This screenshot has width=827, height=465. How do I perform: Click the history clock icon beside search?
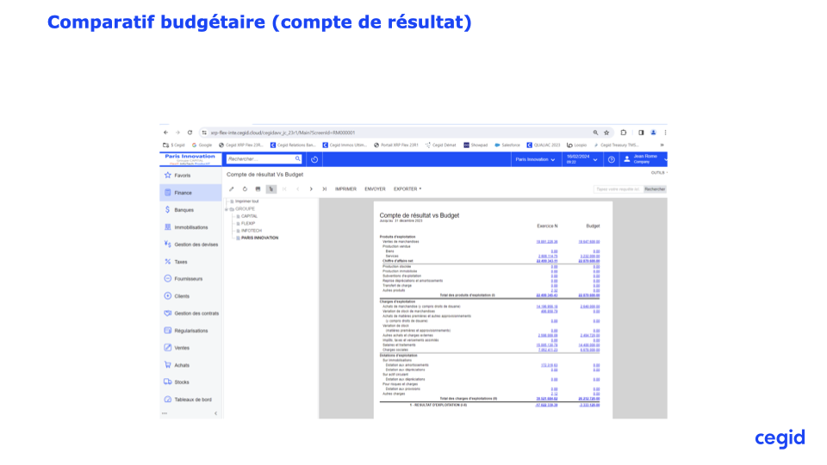point(314,159)
